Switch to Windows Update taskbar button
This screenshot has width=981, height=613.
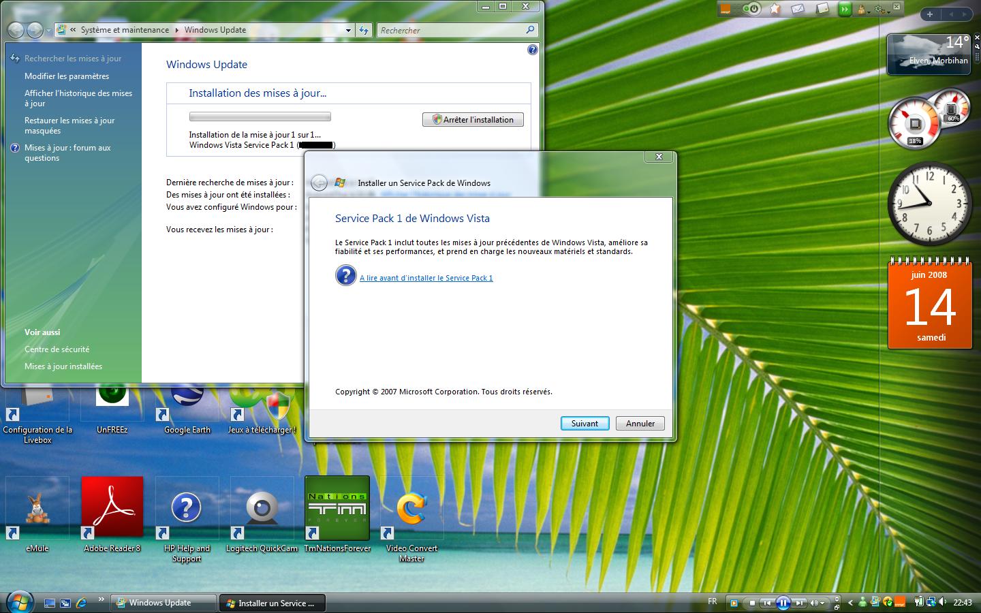[x=162, y=603]
